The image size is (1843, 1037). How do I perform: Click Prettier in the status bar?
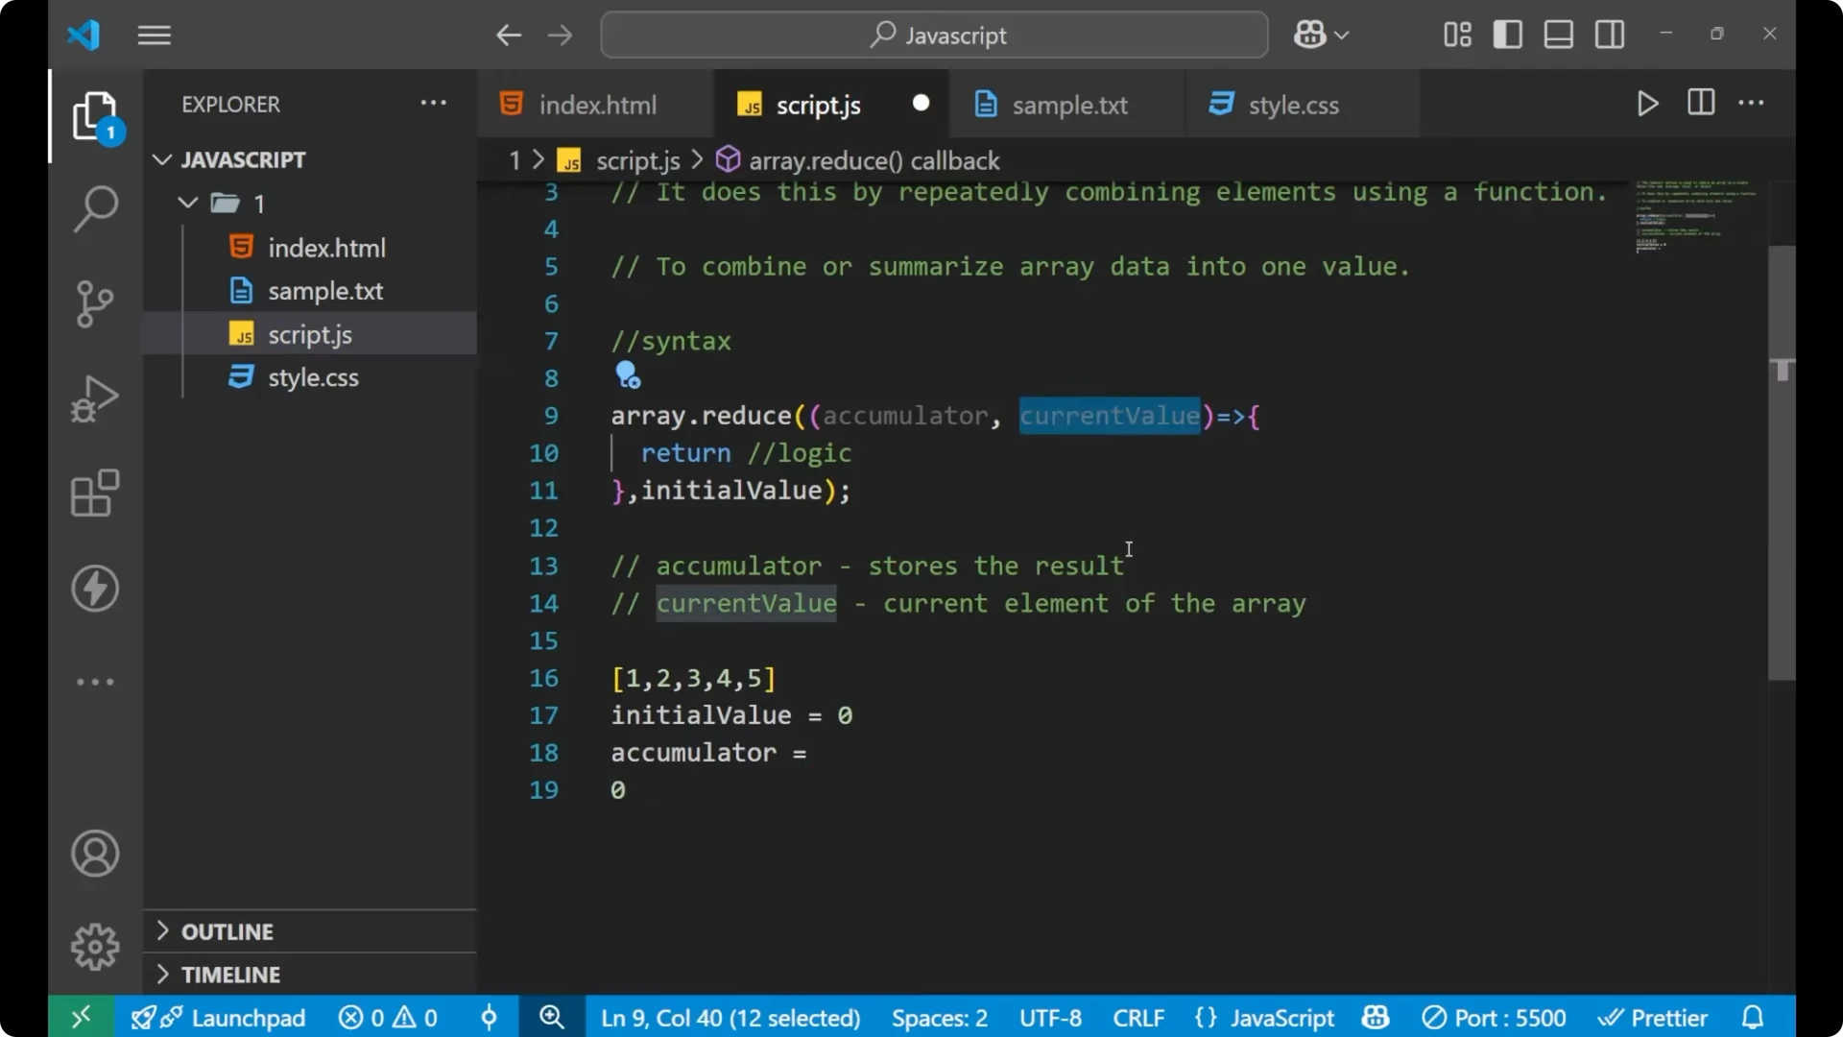[1654, 1017]
